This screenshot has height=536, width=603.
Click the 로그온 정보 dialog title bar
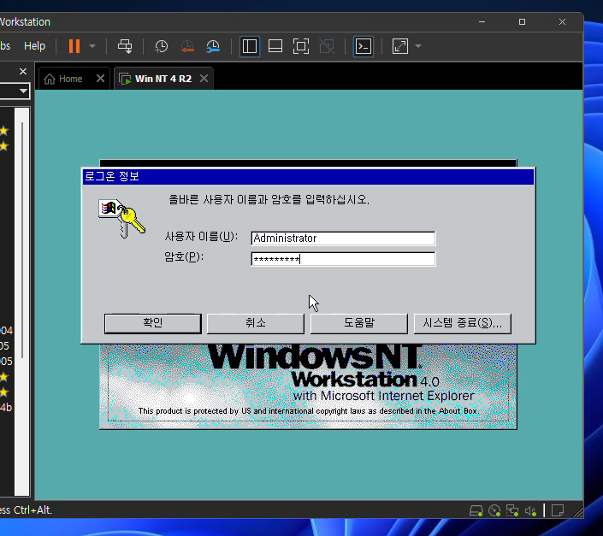(309, 176)
